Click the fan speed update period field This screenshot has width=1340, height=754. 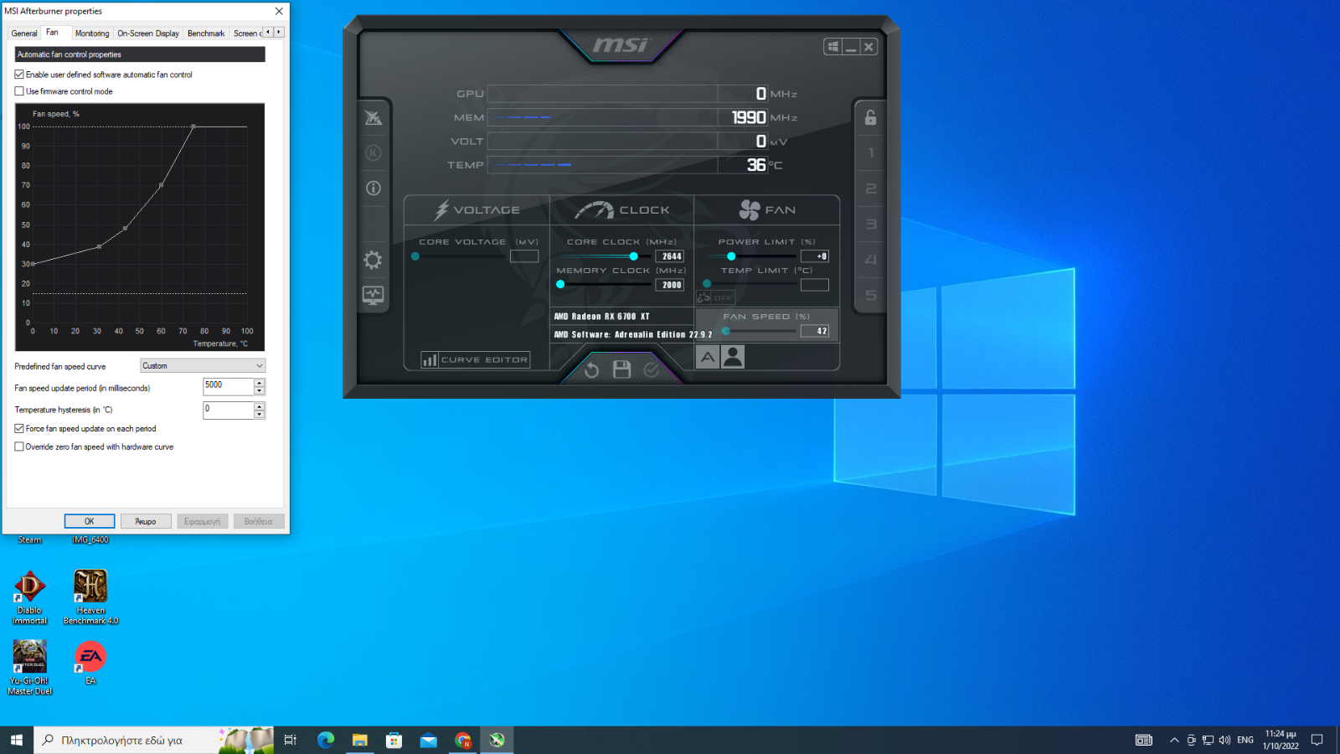point(229,386)
